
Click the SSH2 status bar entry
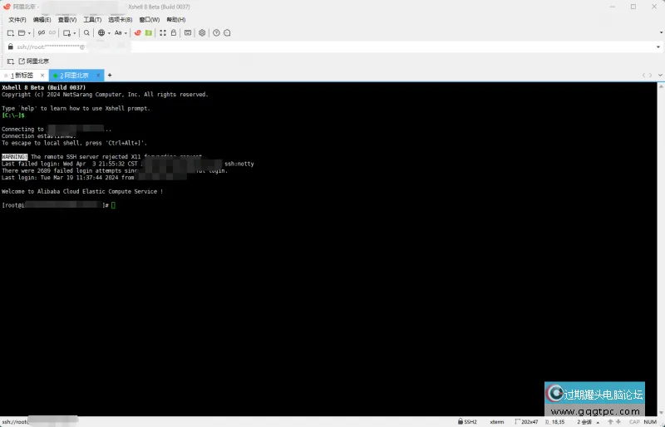click(x=467, y=422)
